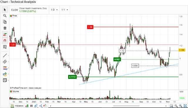
Task: Toggle the red magnet snap mode
Action: click(x=5, y=41)
